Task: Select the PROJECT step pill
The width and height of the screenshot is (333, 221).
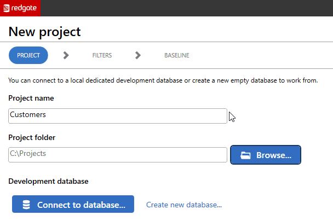Action: 28,55
